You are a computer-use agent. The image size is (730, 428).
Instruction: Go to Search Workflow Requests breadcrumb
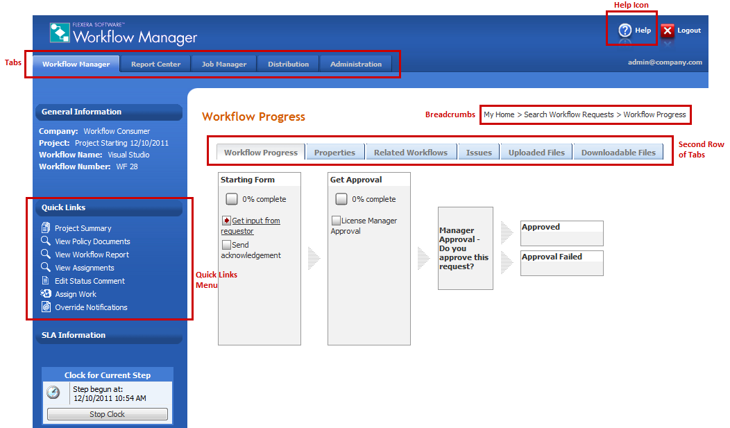click(569, 114)
